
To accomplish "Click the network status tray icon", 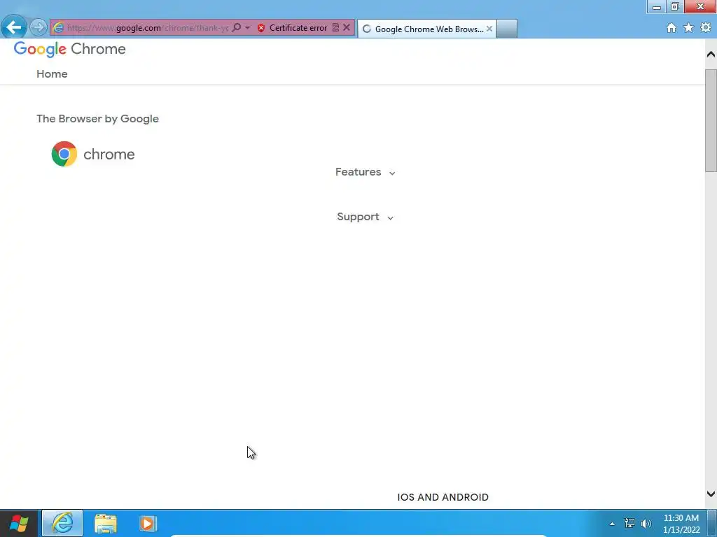I will (629, 523).
